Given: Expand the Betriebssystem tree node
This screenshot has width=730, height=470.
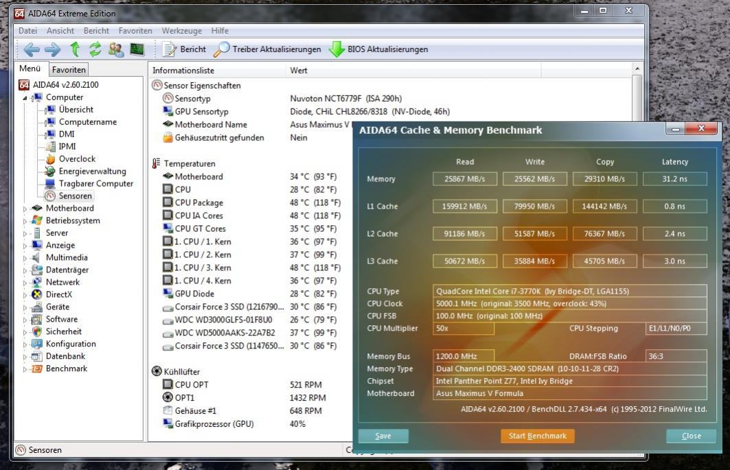Looking at the screenshot, I should coord(25,221).
